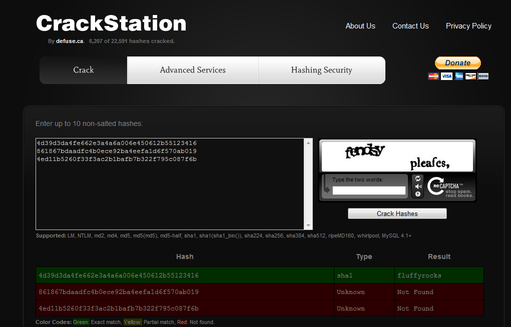Screen dimensions: 511x327
Task: Click the Visa card icon
Action: tap(446, 76)
